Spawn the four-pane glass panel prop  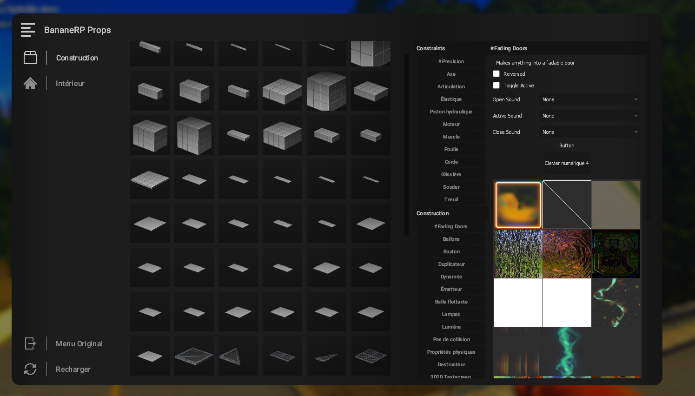point(371,356)
